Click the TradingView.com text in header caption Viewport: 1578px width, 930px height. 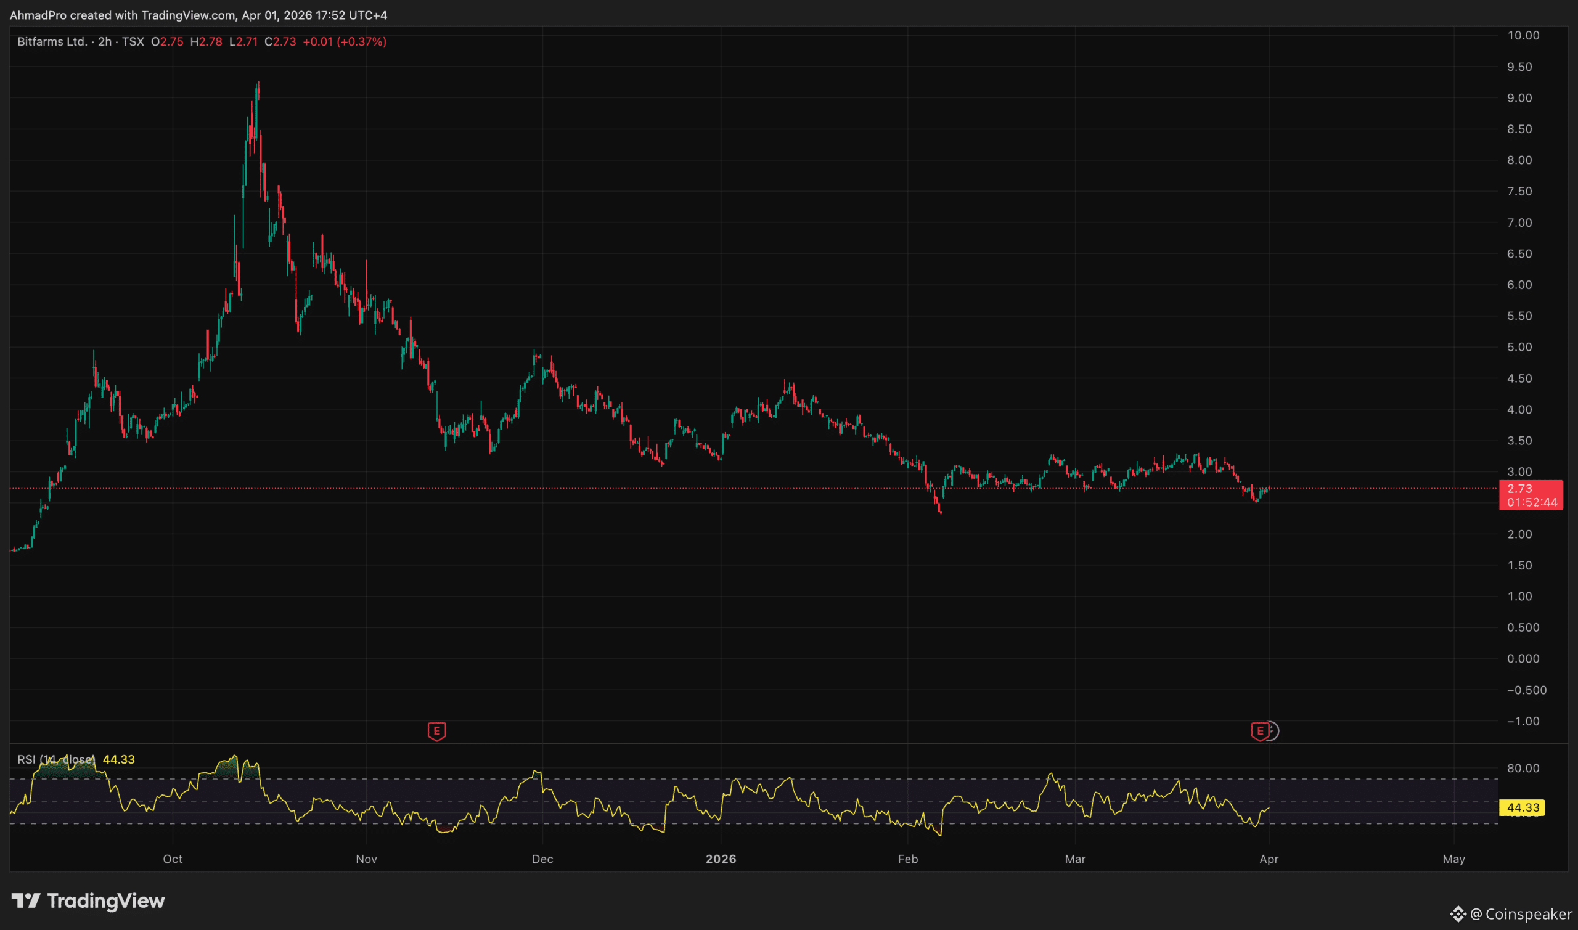tap(189, 15)
